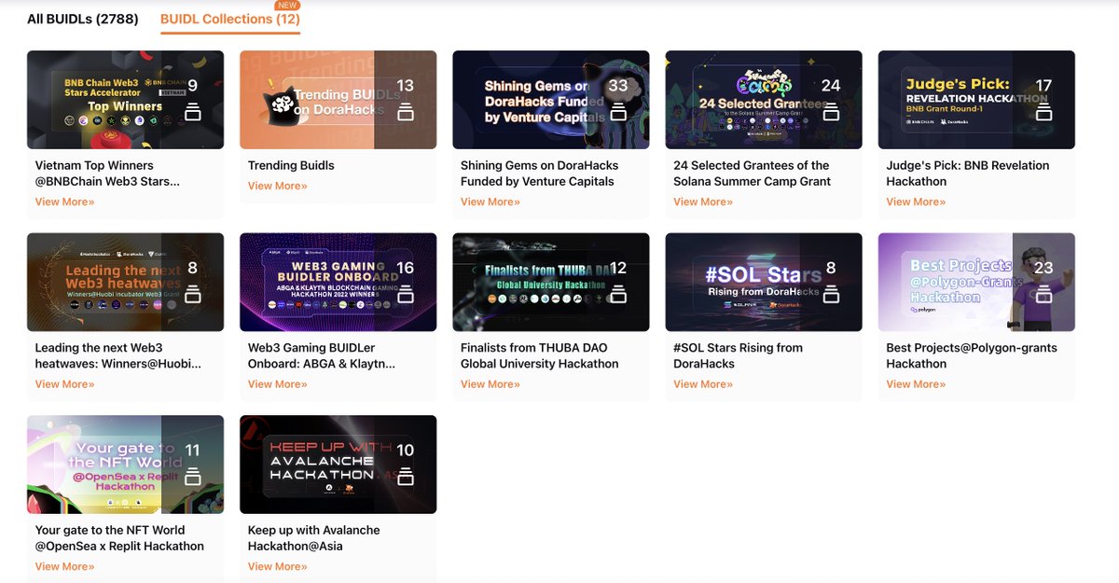The image size is (1119, 583).
Task: Open the Leading the next Web3 heatwaves thumbnail
Action: (x=125, y=281)
